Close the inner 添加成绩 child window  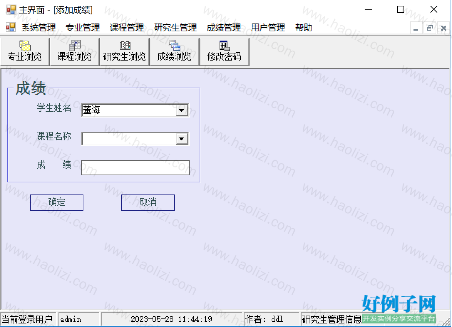[x=443, y=28]
